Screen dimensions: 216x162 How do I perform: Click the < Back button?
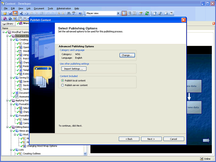[x=129, y=139]
